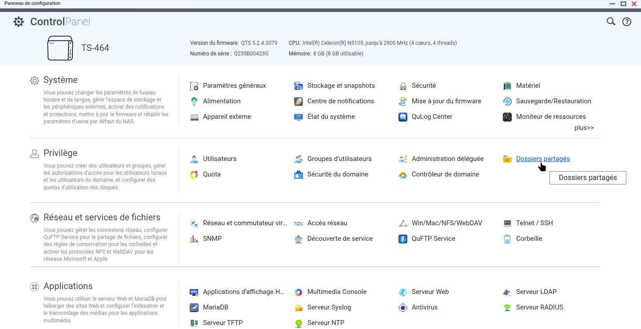Click the Multimedia Console icon

(x=299, y=292)
